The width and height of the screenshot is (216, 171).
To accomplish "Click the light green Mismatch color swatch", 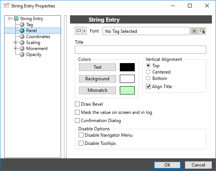I will click(127, 90).
